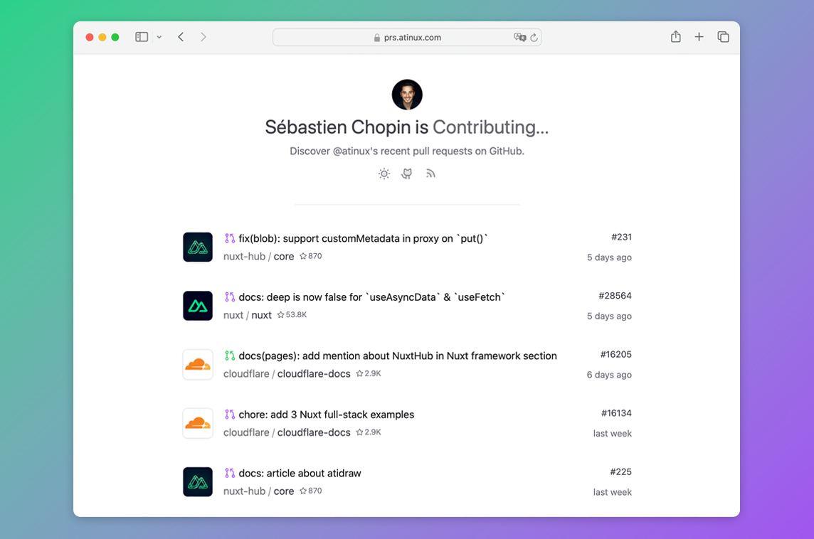Open PR docs: article about atidraw
Screen dimensions: 814x539
tap(300, 473)
